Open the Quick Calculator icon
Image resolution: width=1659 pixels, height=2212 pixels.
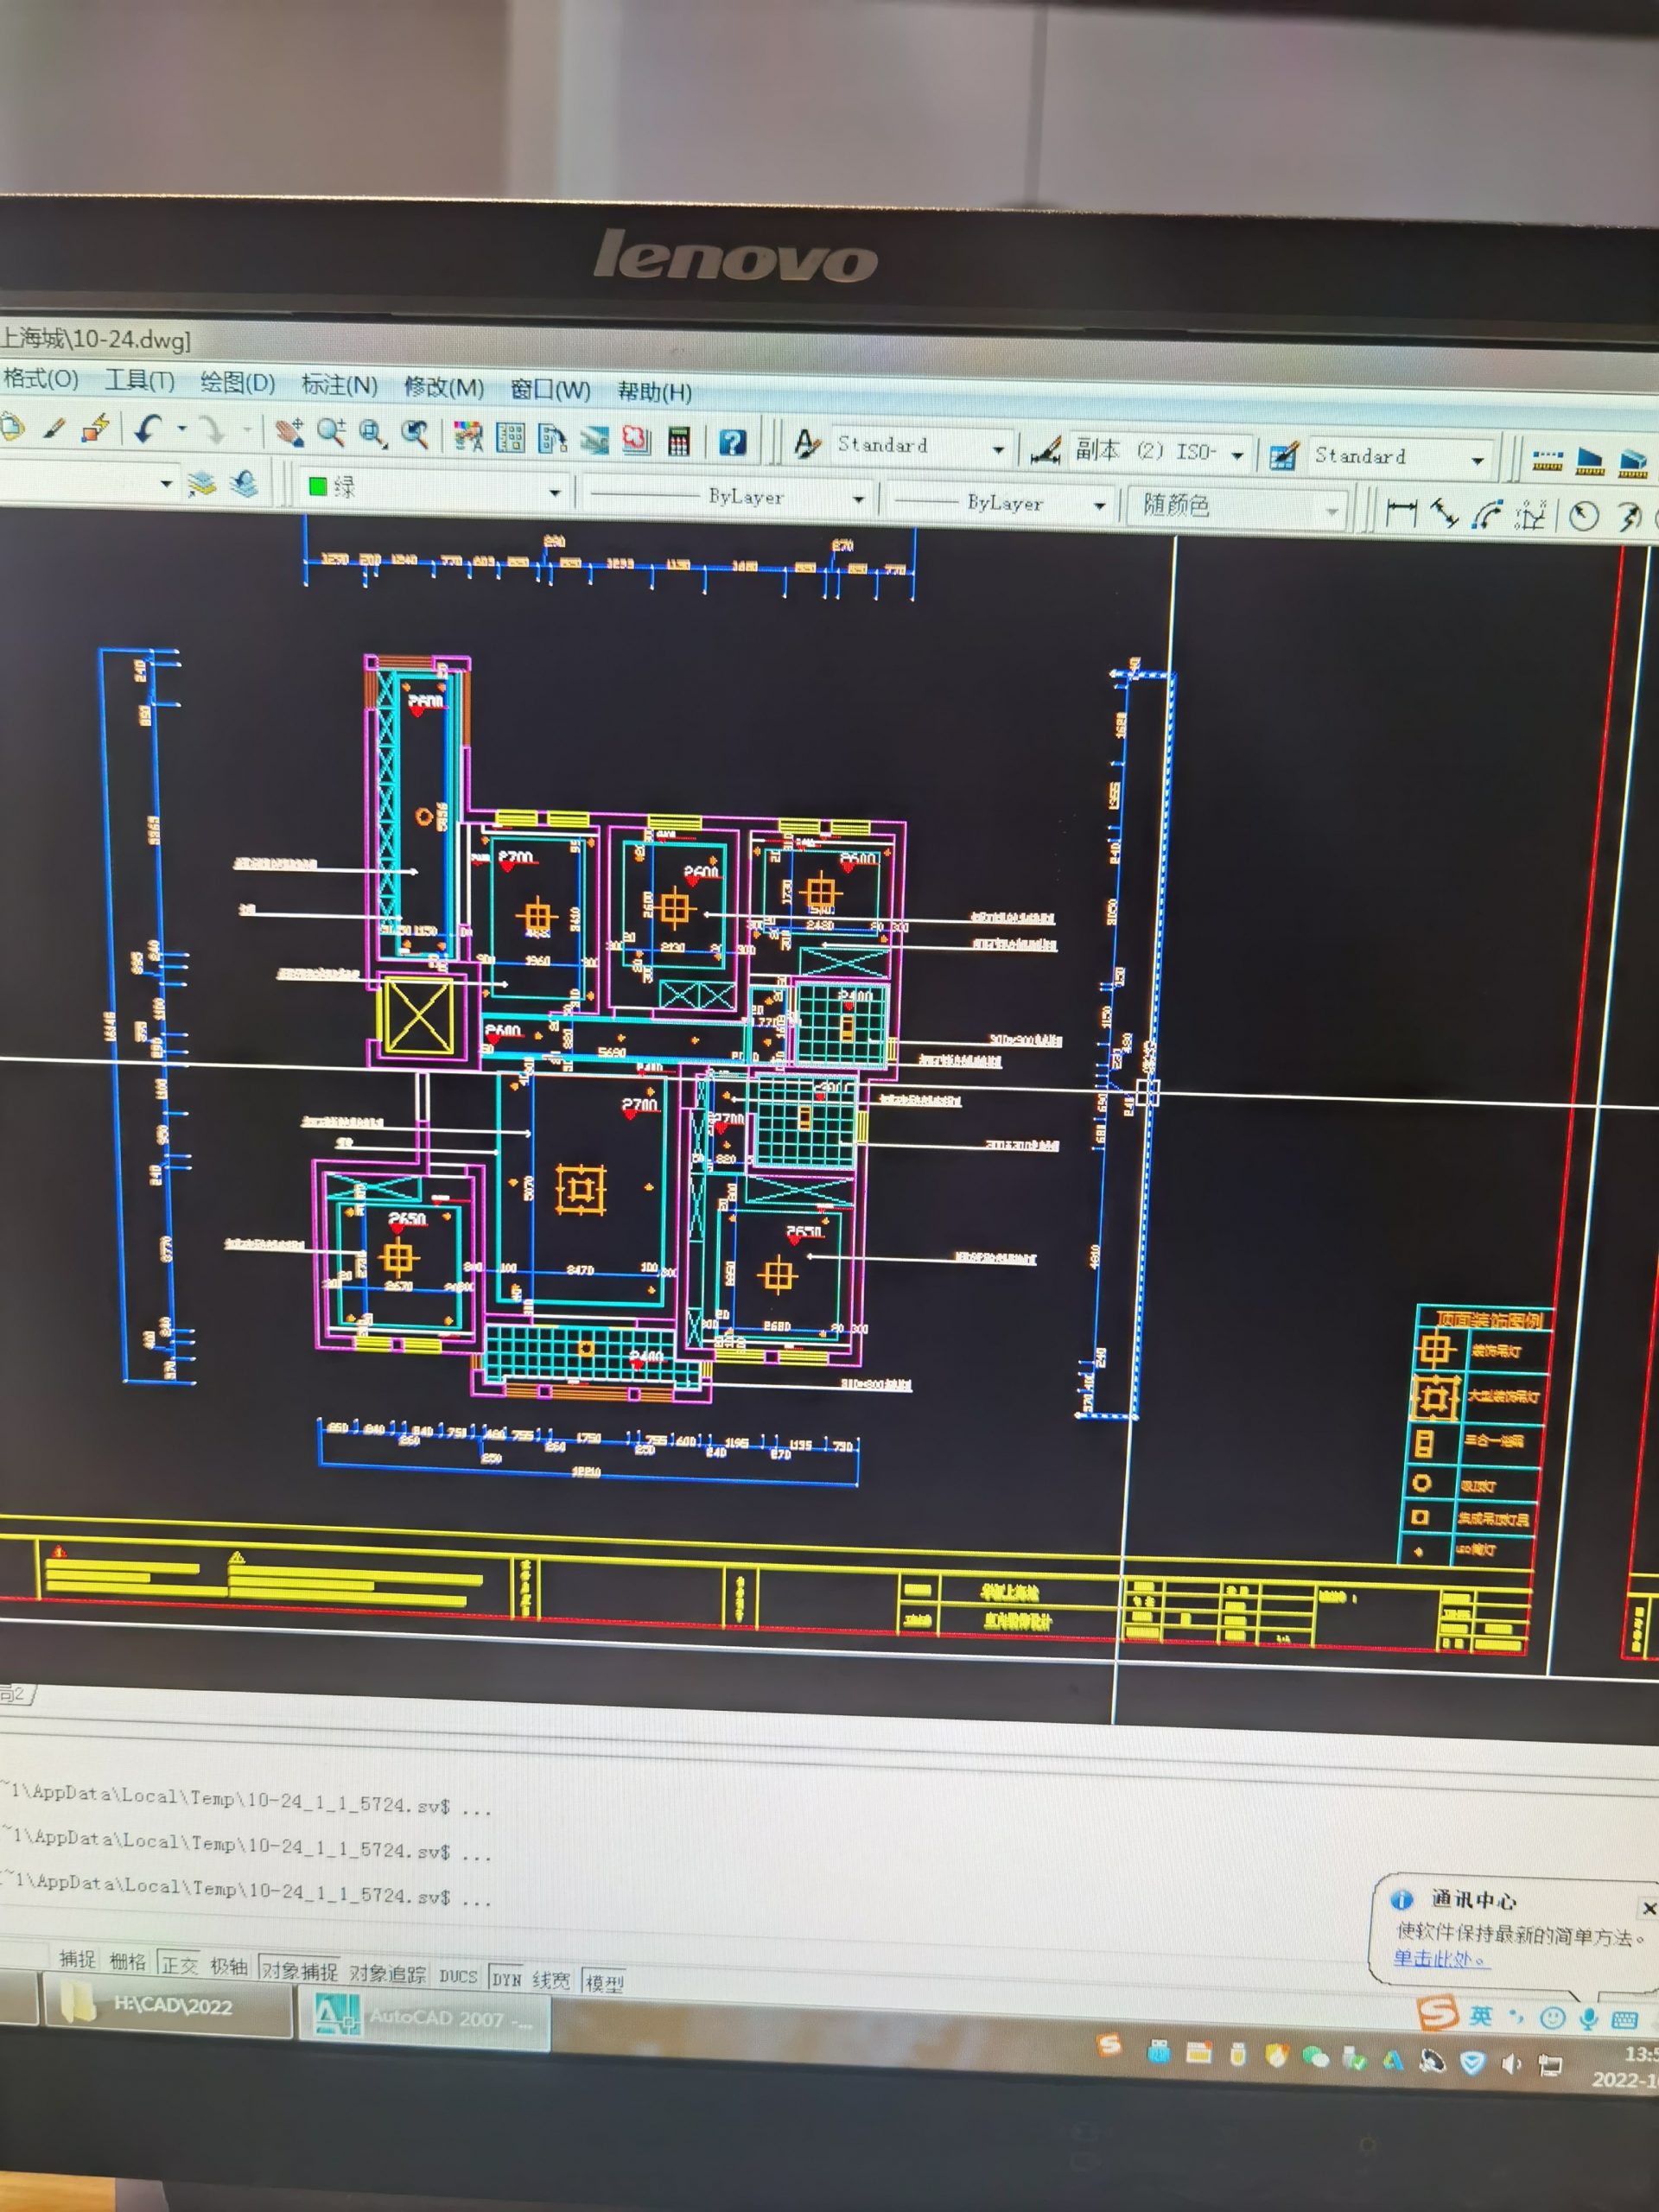(679, 441)
